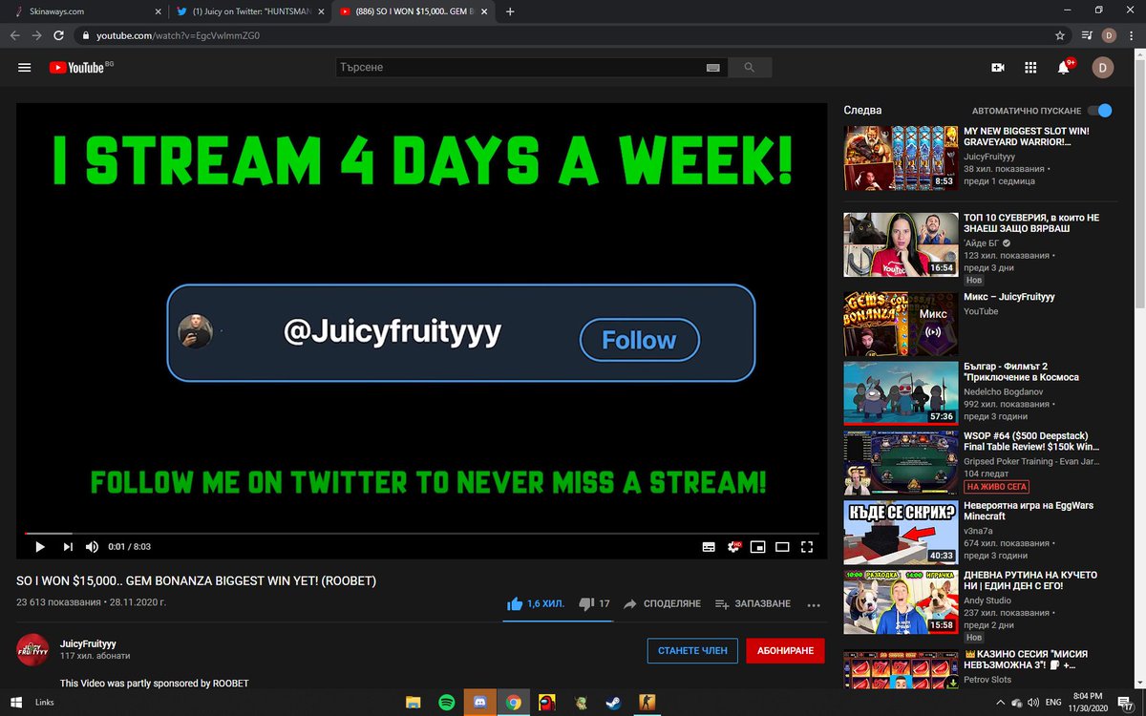Open the Among Us taskbar icon
Viewport: 1146px width, 716px height.
[x=546, y=702]
